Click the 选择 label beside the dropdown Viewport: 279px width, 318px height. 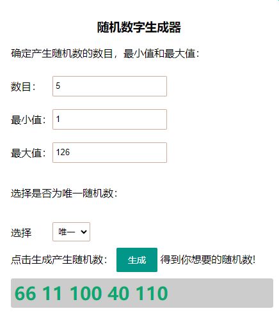coord(21,232)
